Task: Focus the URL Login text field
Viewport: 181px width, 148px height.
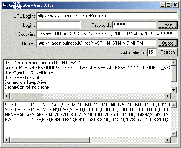Action: [x=107, y=16]
